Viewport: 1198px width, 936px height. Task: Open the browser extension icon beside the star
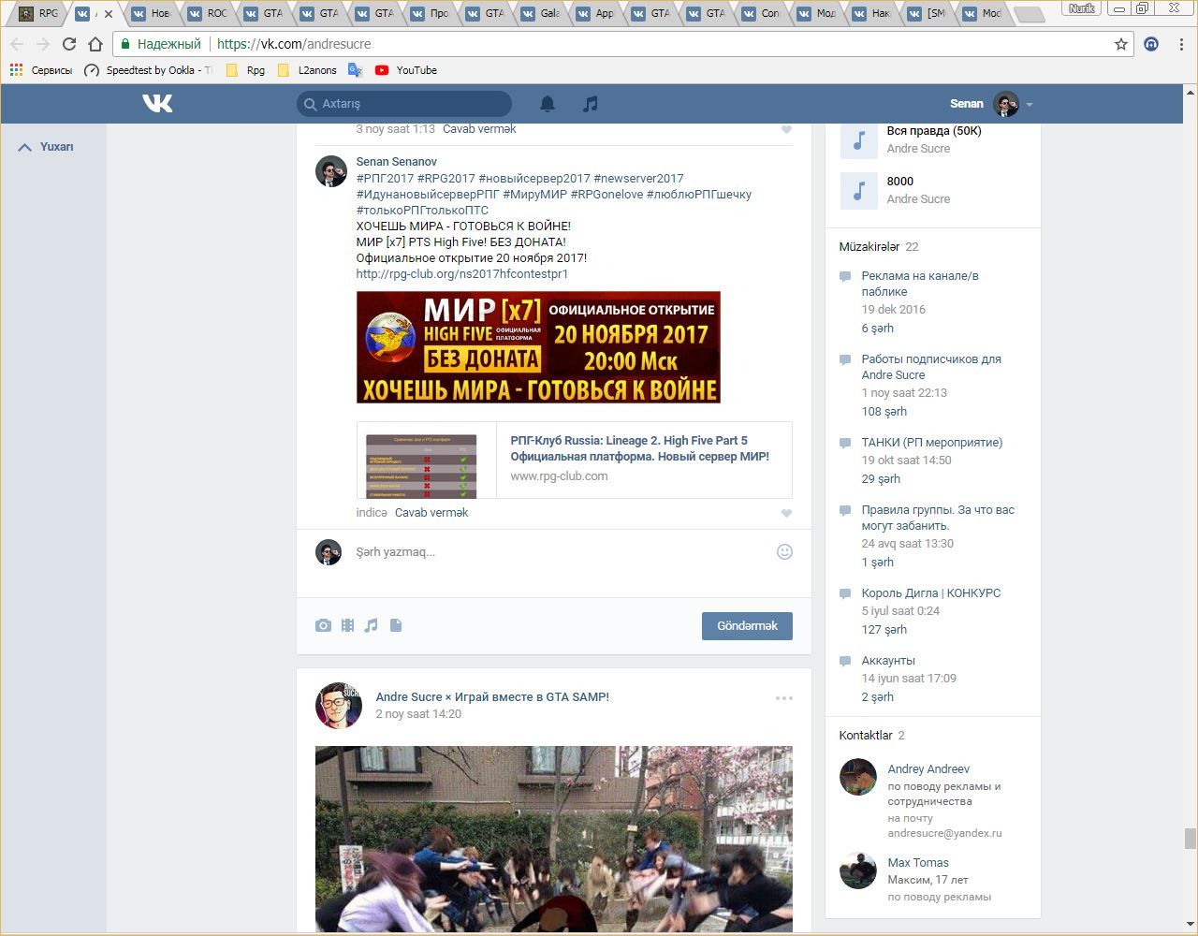tap(1151, 44)
